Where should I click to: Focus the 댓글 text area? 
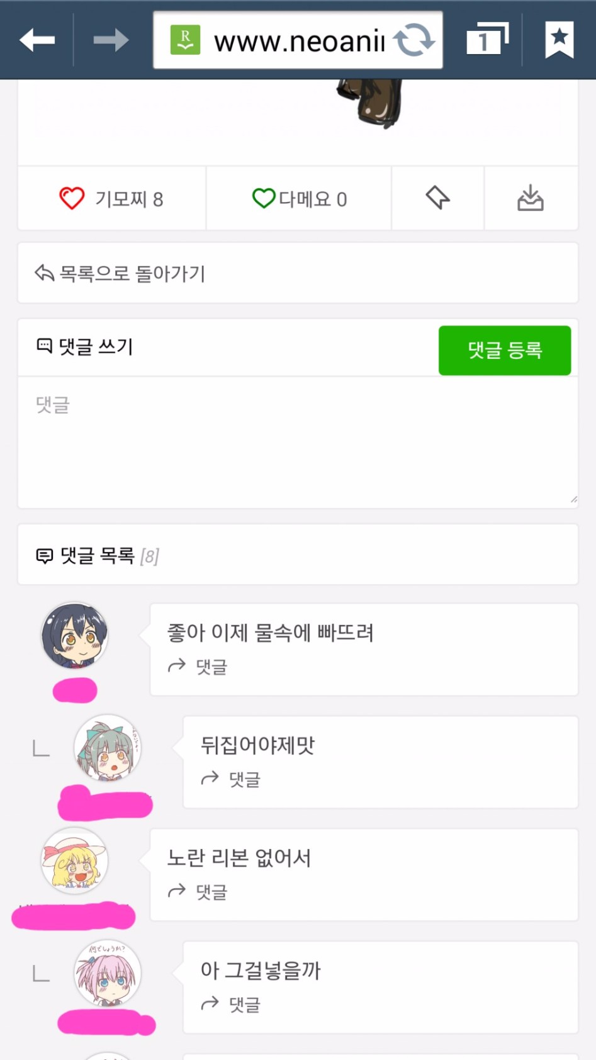[x=298, y=443]
